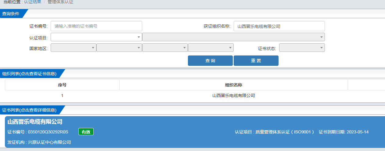Click the green 有效 status badge

(86, 132)
